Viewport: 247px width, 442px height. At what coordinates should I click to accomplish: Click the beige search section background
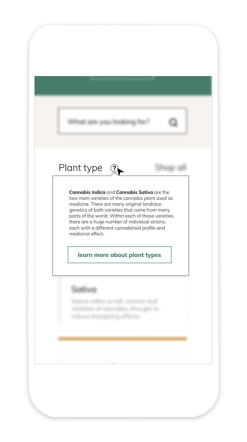(x=123, y=141)
